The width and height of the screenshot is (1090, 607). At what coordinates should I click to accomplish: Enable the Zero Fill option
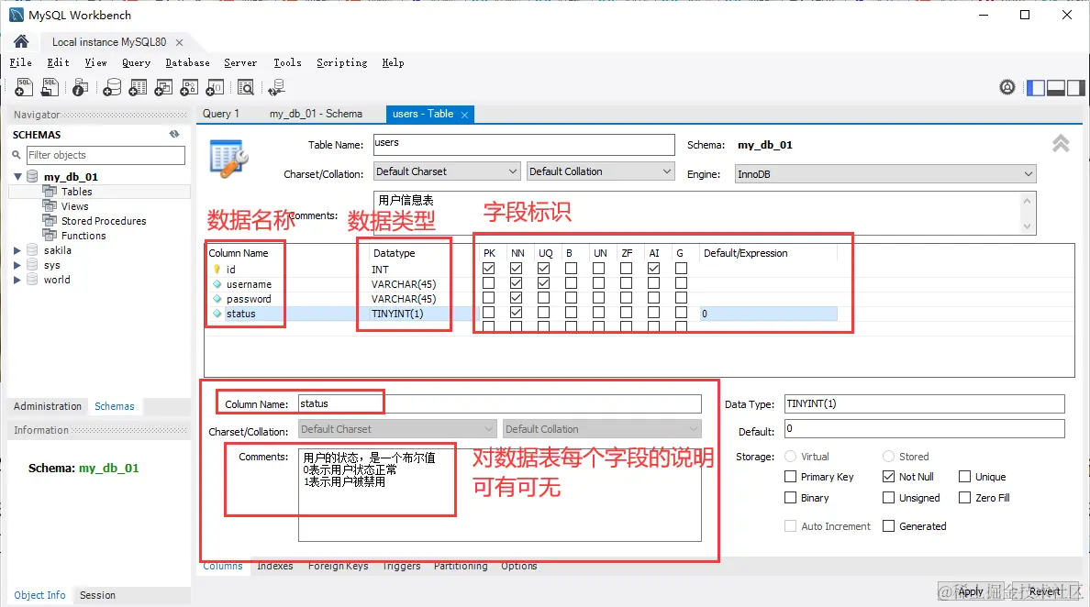965,497
